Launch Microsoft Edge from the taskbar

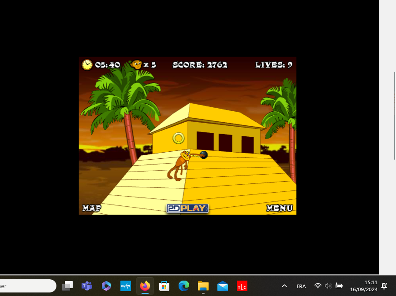coord(183,286)
